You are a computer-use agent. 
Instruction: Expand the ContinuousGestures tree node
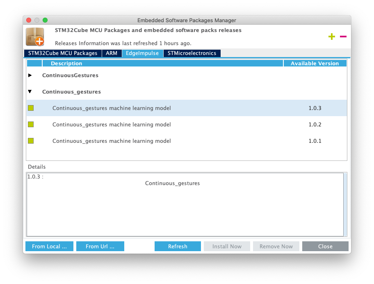(x=30, y=75)
